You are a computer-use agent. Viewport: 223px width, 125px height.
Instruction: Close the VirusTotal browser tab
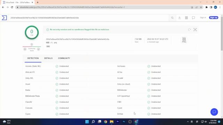point(32,2)
